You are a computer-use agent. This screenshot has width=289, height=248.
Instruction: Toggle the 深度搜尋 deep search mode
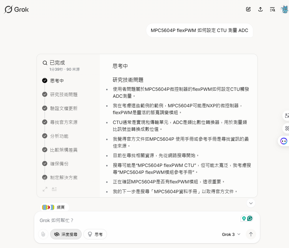coord(66,234)
